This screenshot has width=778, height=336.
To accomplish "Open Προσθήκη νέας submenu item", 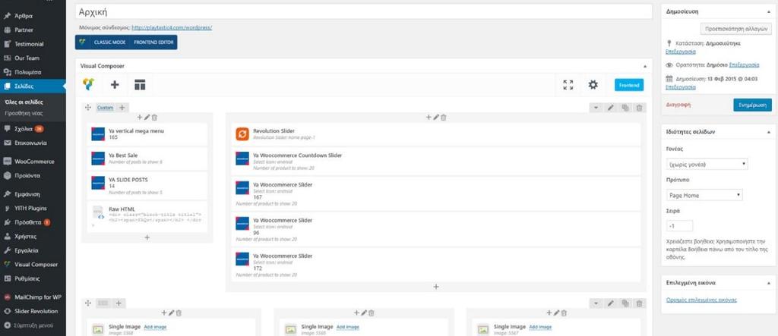I will pyautogui.click(x=24, y=113).
